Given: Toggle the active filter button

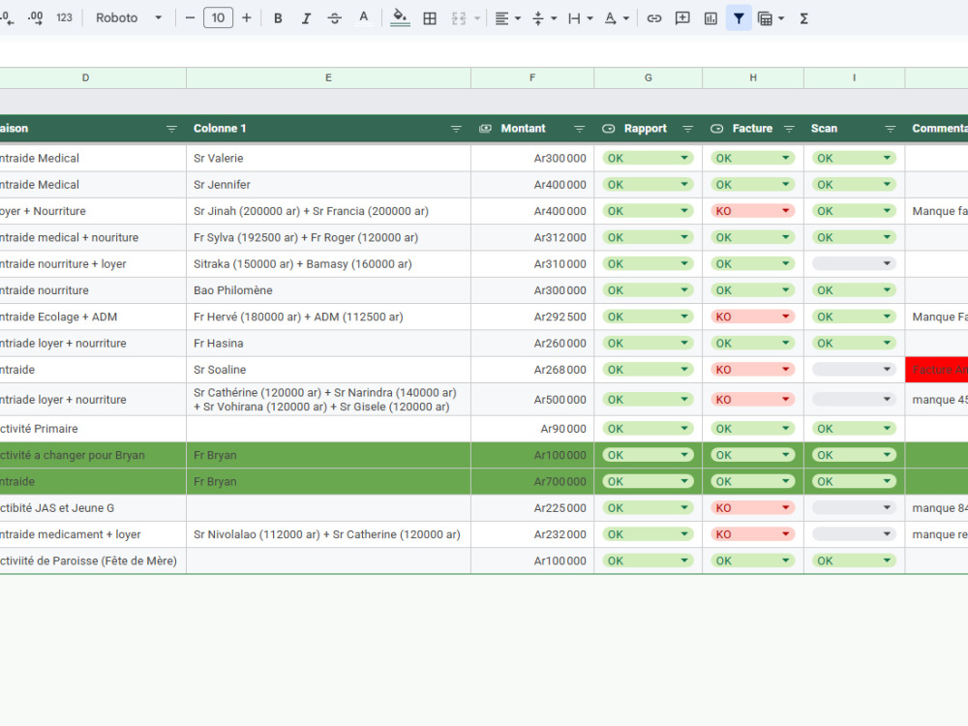Looking at the screenshot, I should (x=739, y=18).
